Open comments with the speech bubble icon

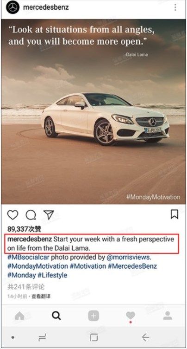(31, 215)
